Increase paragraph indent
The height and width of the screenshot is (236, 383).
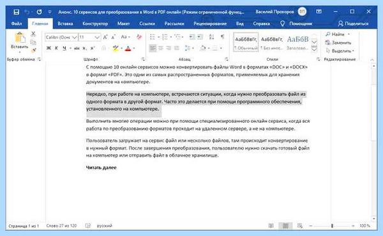(200, 37)
